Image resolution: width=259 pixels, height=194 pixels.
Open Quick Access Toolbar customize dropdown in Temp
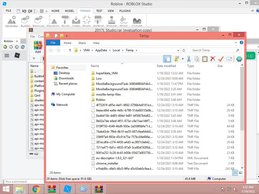point(67,36)
